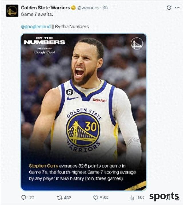The height and width of the screenshot is (205, 183).
Task: Click the 5.6K likes count
Action: [x=104, y=198]
